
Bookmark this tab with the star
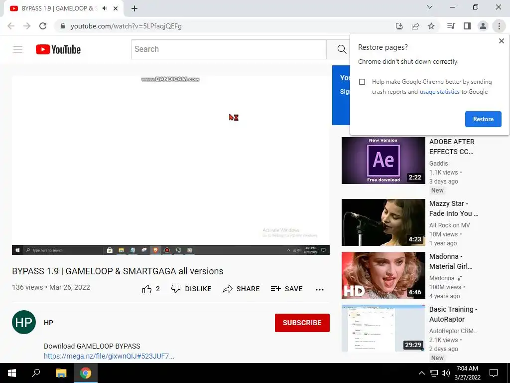431,26
